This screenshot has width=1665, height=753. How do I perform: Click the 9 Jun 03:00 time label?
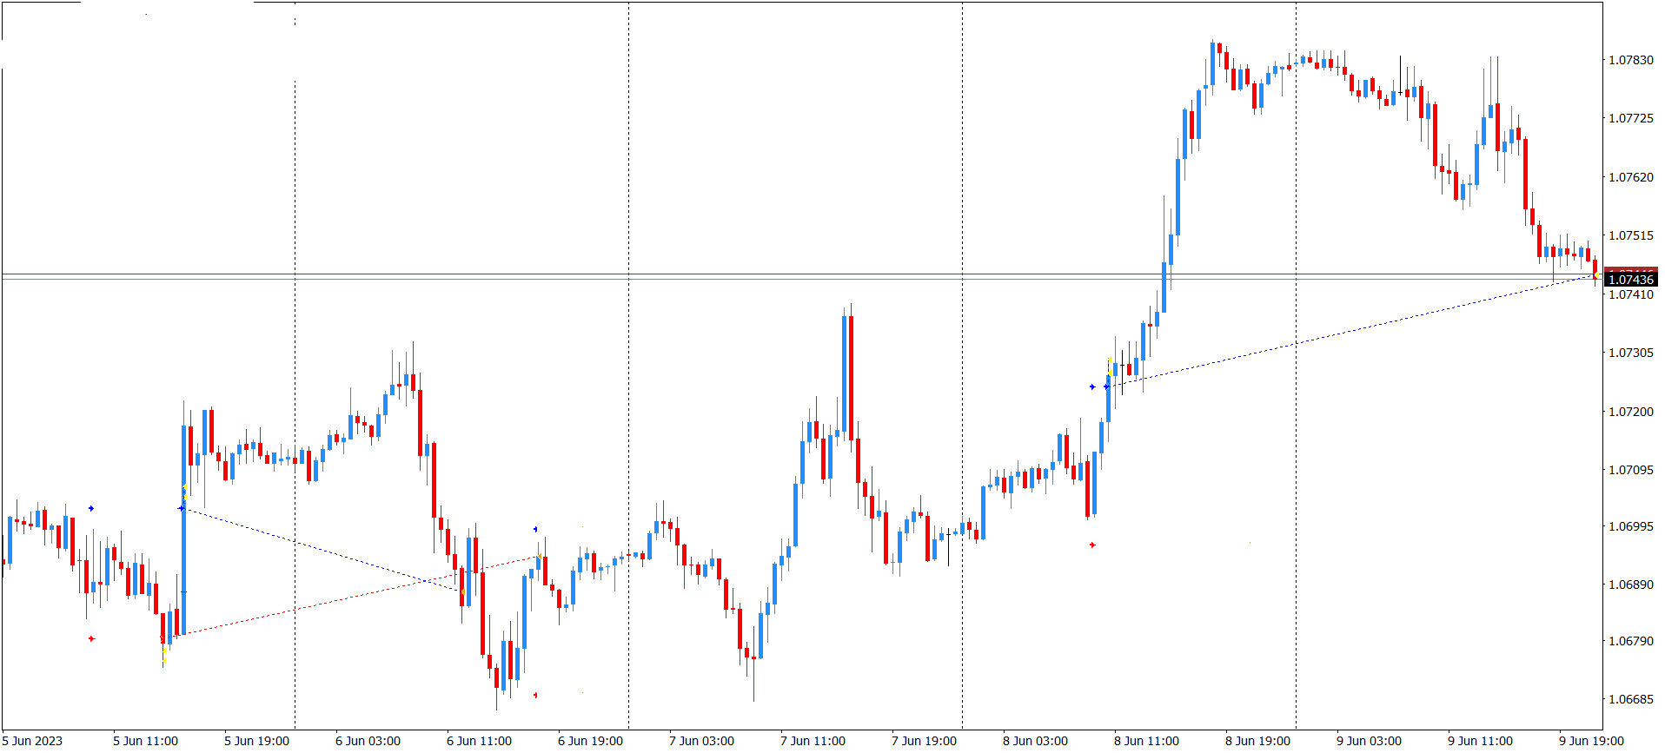pos(1369,741)
